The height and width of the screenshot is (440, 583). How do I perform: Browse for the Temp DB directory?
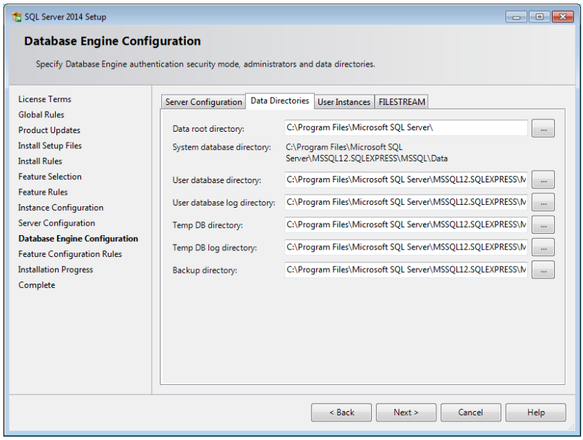tap(542, 224)
